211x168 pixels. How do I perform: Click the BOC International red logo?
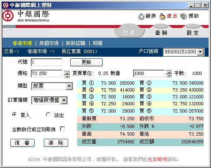pyautogui.click(x=8, y=16)
